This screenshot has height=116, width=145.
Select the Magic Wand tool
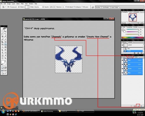pos(5,34)
